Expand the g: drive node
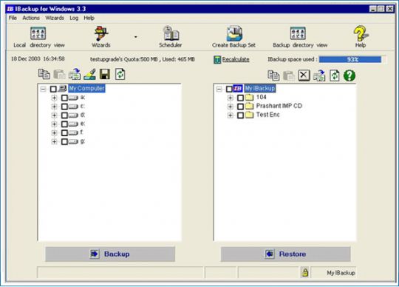 [x=54, y=141]
